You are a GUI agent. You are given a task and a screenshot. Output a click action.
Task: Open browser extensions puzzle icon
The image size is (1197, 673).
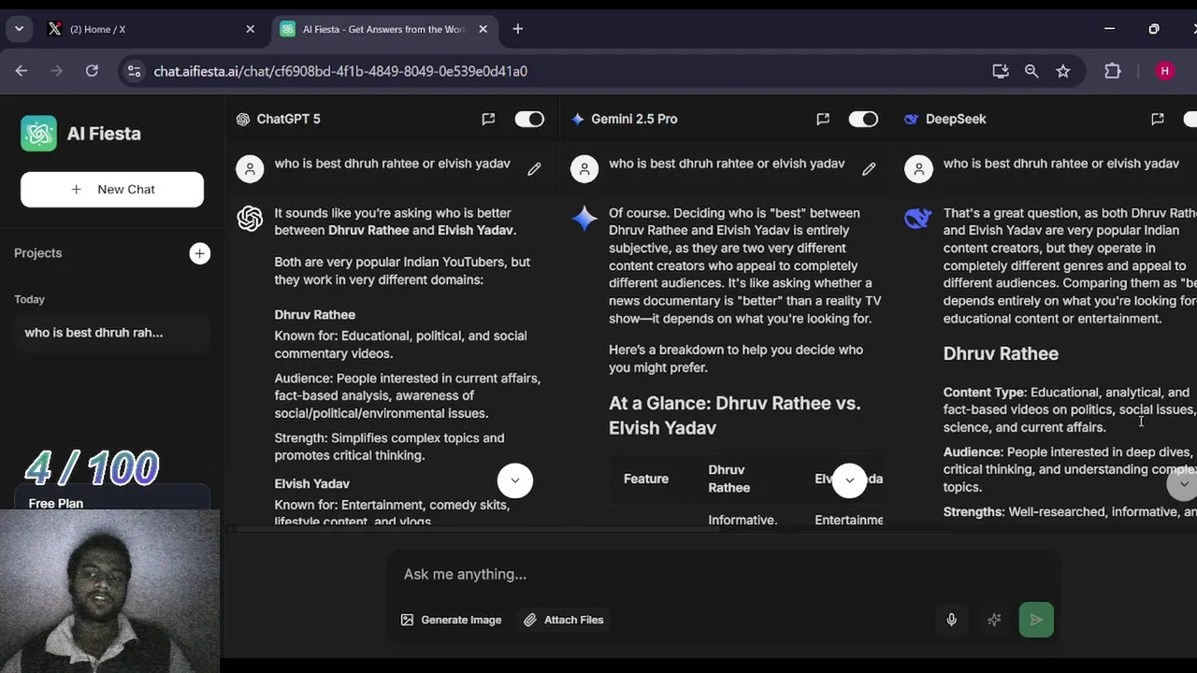point(1113,71)
